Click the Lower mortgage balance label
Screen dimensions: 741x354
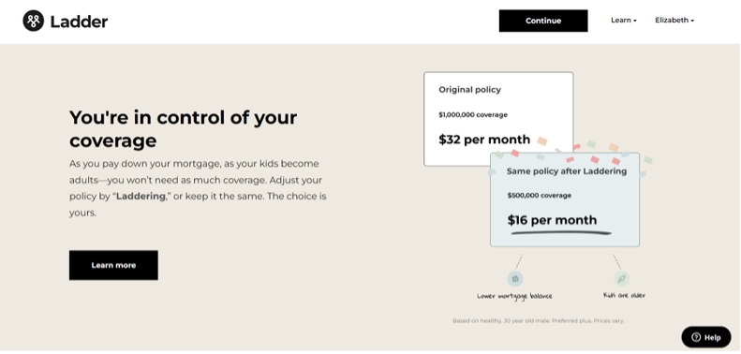tap(514, 296)
